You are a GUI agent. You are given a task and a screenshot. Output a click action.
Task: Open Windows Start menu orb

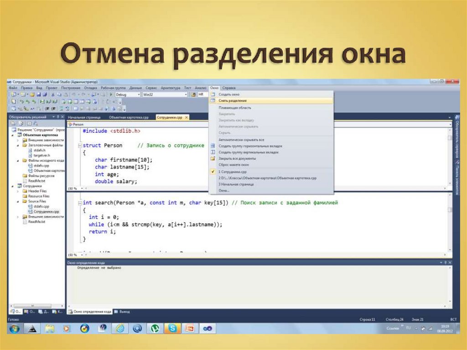pyautogui.click(x=14, y=329)
